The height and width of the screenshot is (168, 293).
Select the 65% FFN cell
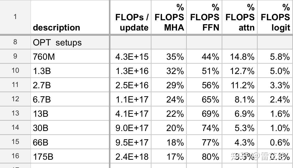204,99
